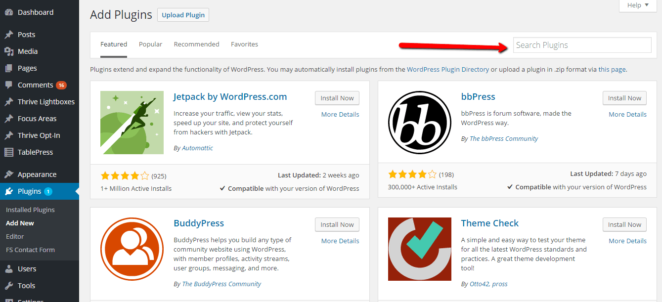662x302 pixels.
Task: Open the Theme Check logo thumbnail
Action: pos(420,249)
